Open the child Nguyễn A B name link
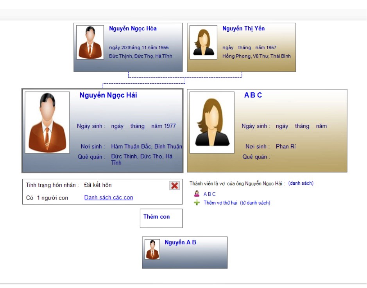367x288 pixels. pos(180,242)
